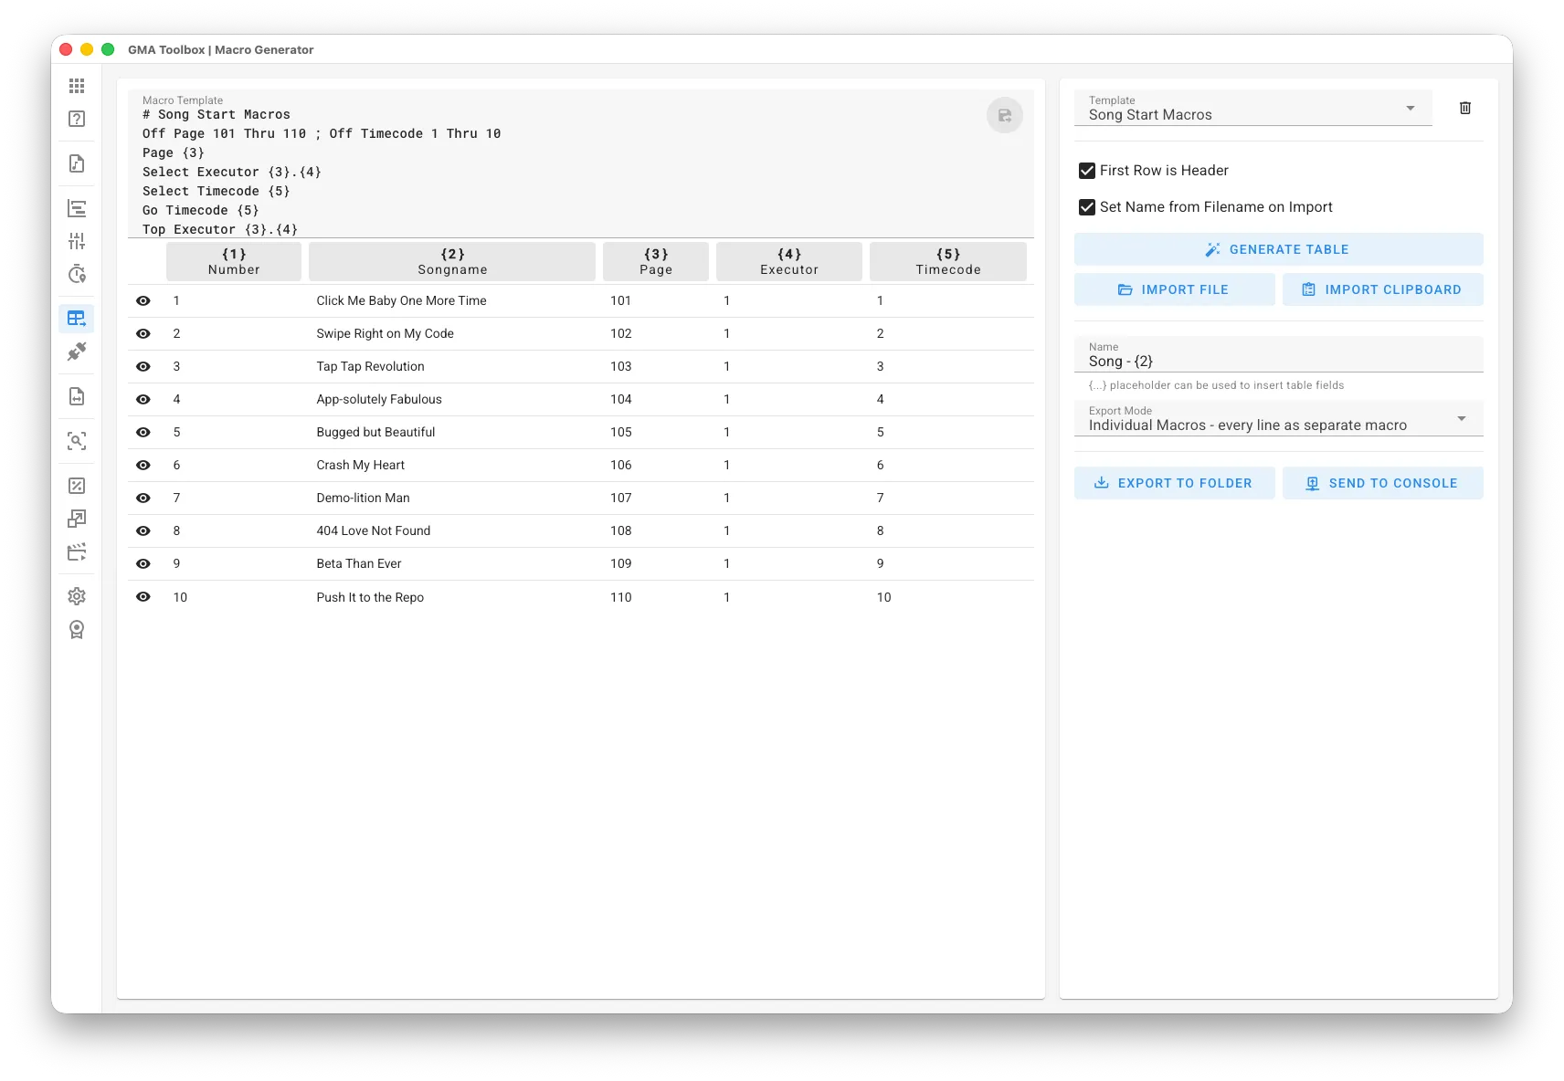Hide the Tap Tap Revolution row
This screenshot has height=1081, width=1564.
click(x=143, y=366)
